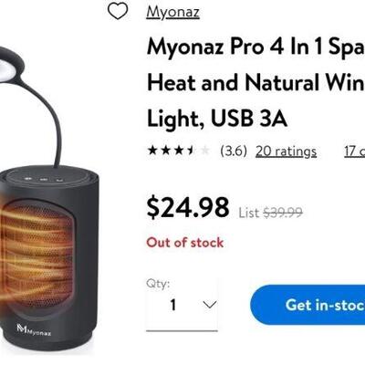365x365 pixels.
Task: Click the Myonaz Pro product title
Action: point(255,82)
